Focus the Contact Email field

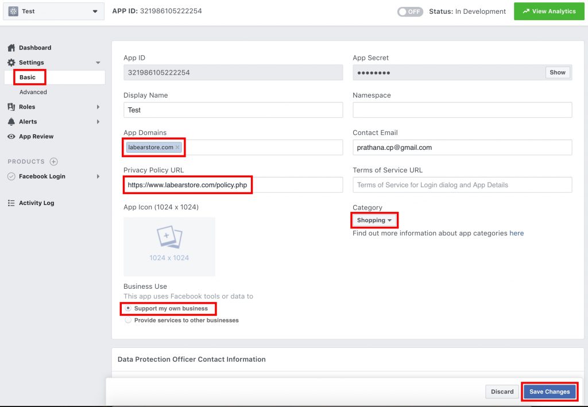pyautogui.click(x=462, y=148)
